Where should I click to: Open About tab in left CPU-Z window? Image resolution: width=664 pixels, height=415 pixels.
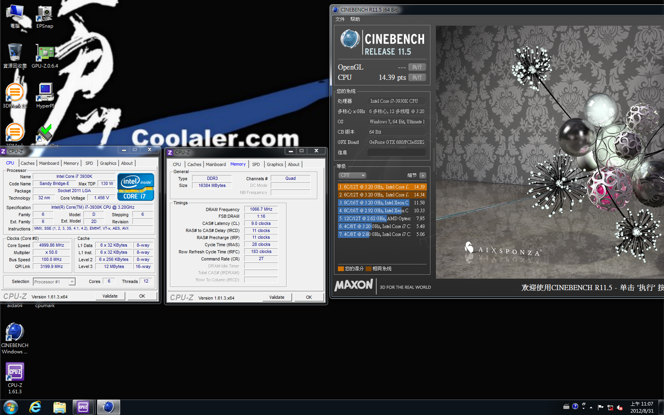click(x=127, y=163)
